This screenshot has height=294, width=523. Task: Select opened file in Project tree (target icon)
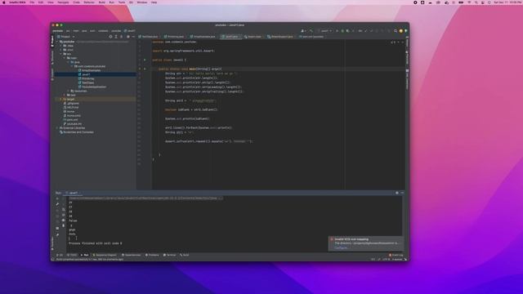pyautogui.click(x=110, y=37)
